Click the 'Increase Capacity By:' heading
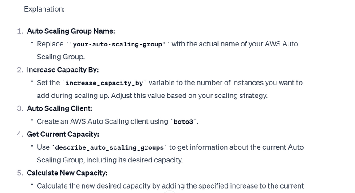Viewport: 355px width, 193px height. coord(63,70)
